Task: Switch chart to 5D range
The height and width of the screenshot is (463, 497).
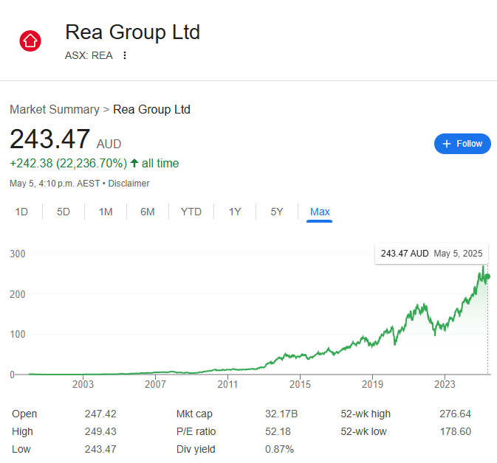Action: (x=64, y=212)
